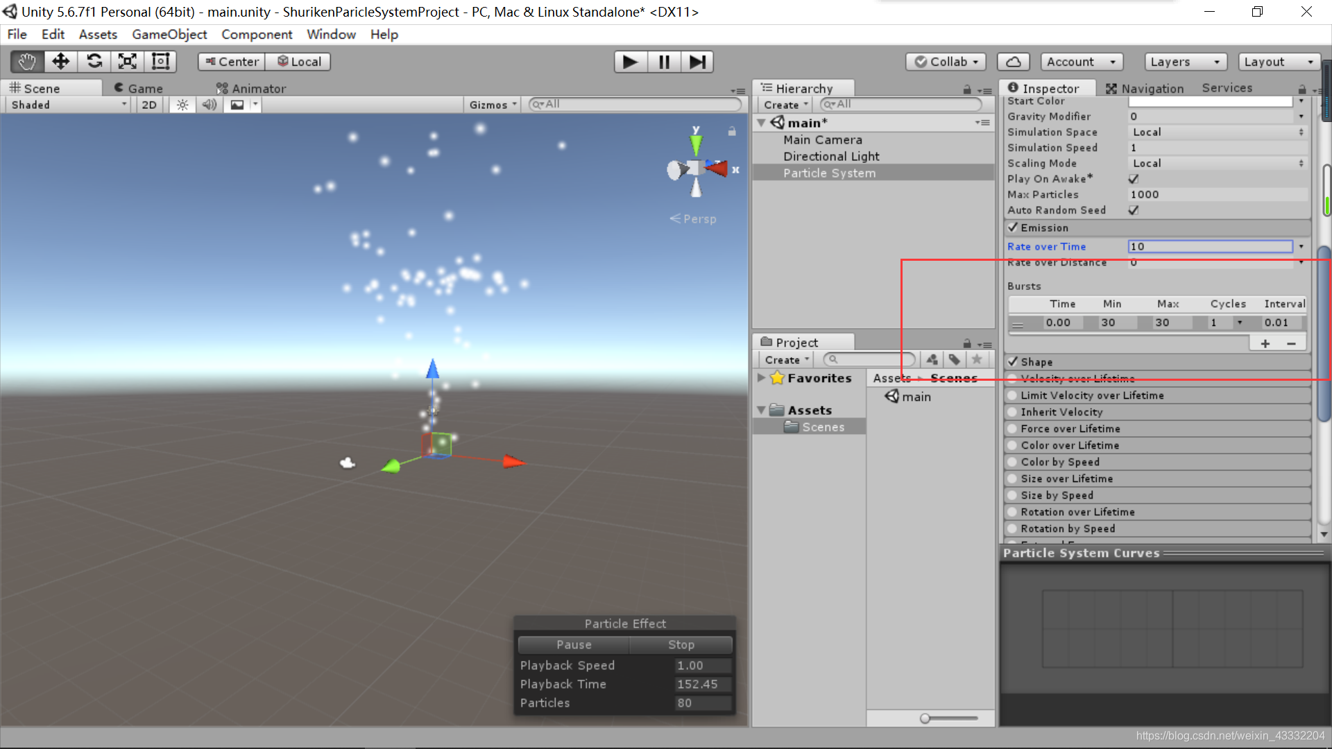Open Scene tab panel menu icon
The image size is (1332, 749).
point(737,91)
